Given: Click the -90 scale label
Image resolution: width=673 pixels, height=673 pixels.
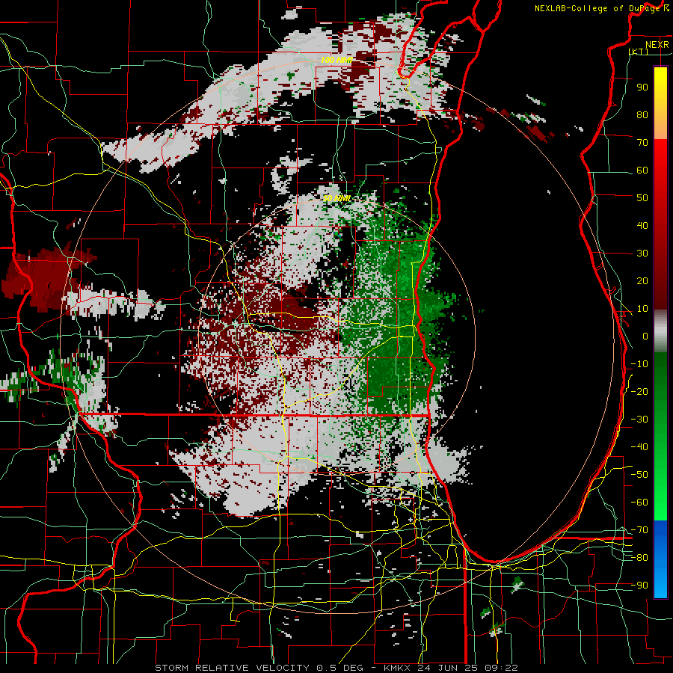Looking at the screenshot, I should (x=639, y=586).
